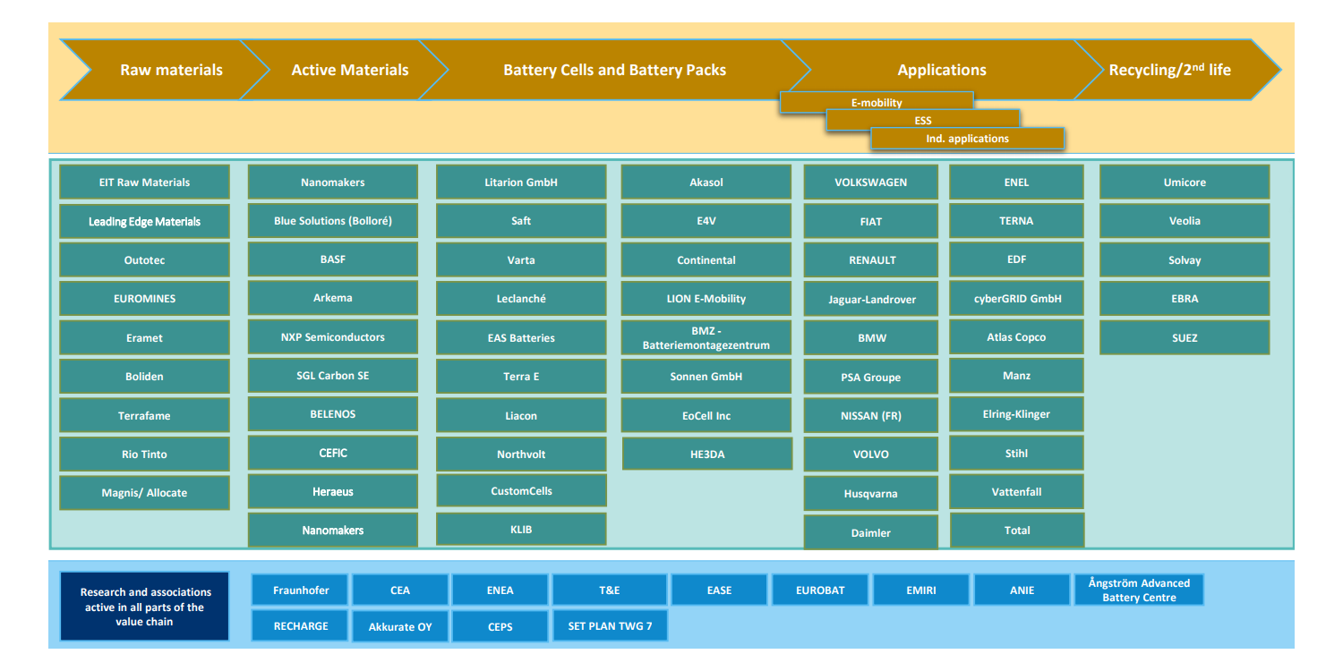Image resolution: width=1343 pixels, height=671 pixels.
Task: Pick the "CEFIC" box
Action: click(333, 453)
